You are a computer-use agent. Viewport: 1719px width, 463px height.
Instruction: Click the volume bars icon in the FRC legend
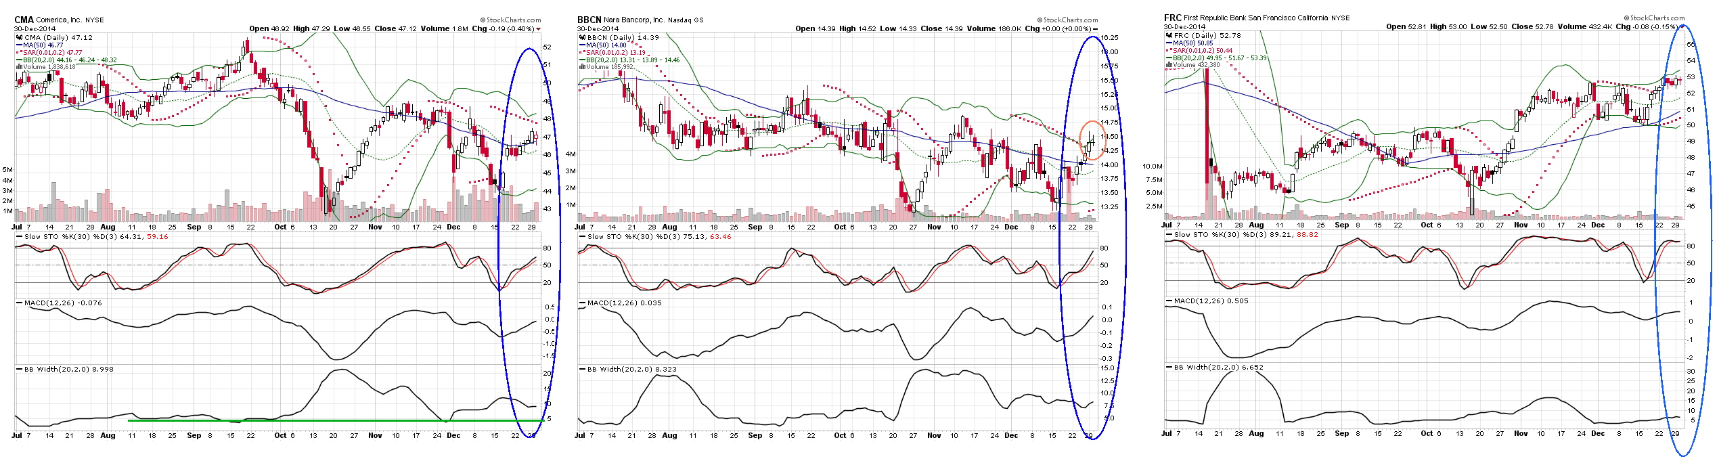1169,65
